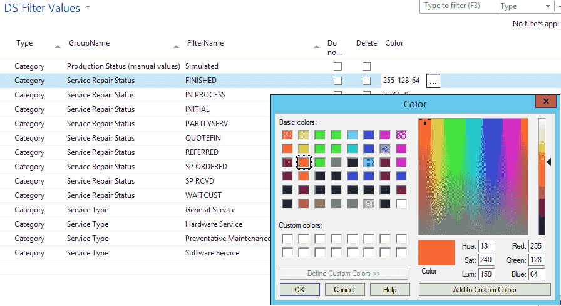Select the General Service filter row
This screenshot has height=306, width=561.
coord(210,210)
